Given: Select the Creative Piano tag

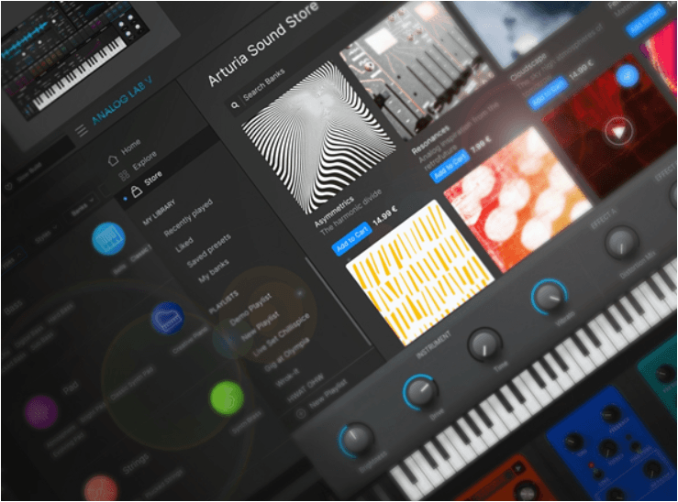Looking at the screenshot, I should coord(189,340).
